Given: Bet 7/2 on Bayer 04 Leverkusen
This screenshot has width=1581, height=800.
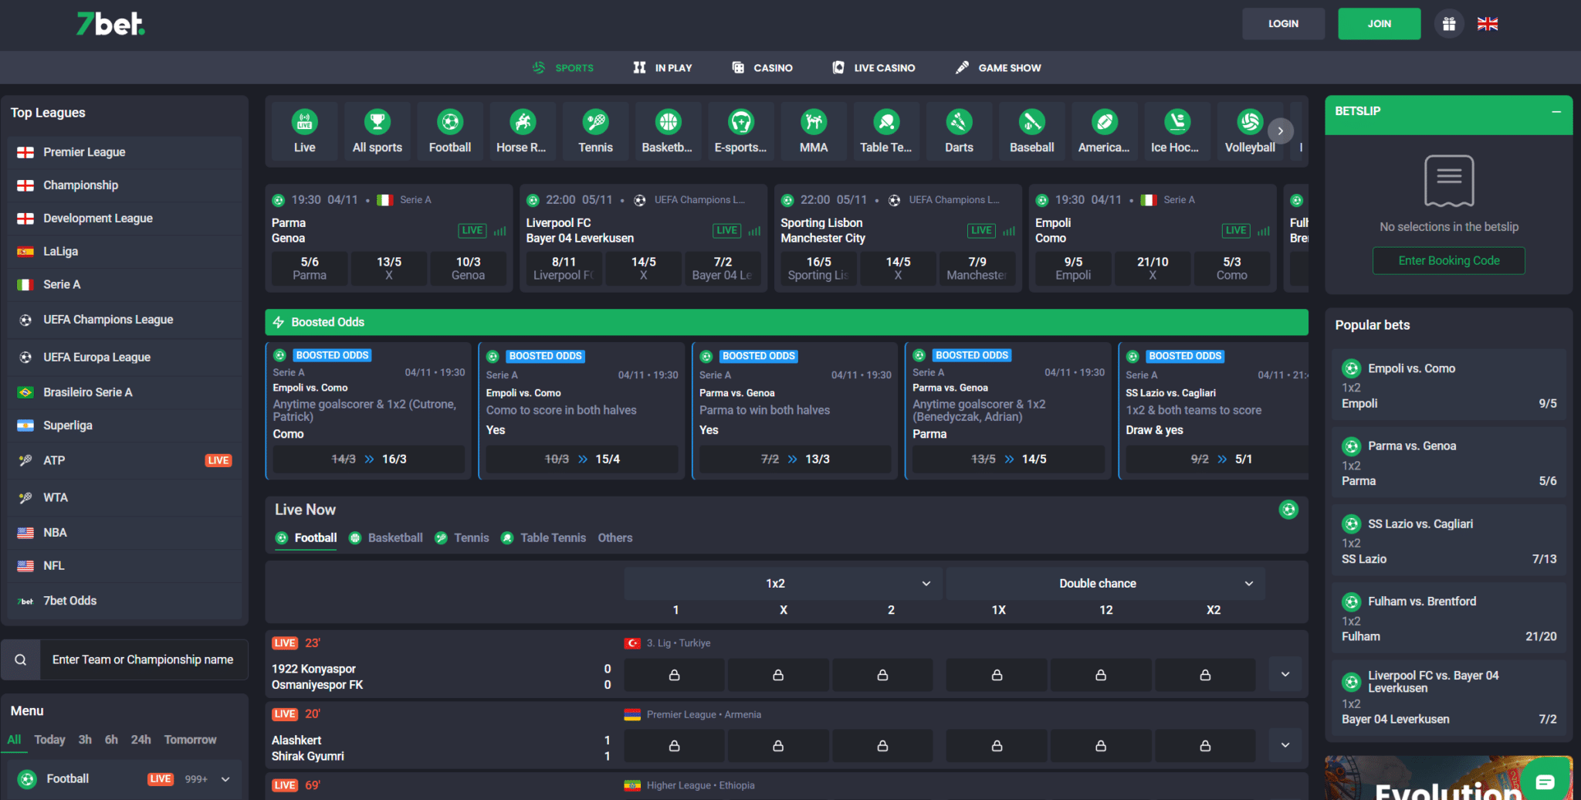Looking at the screenshot, I should click(x=722, y=269).
